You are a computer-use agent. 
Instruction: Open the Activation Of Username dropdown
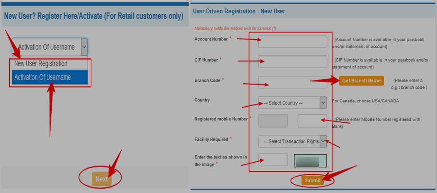tap(50, 47)
